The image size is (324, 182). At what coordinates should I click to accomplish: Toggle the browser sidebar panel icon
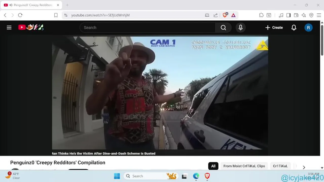[x=288, y=15]
